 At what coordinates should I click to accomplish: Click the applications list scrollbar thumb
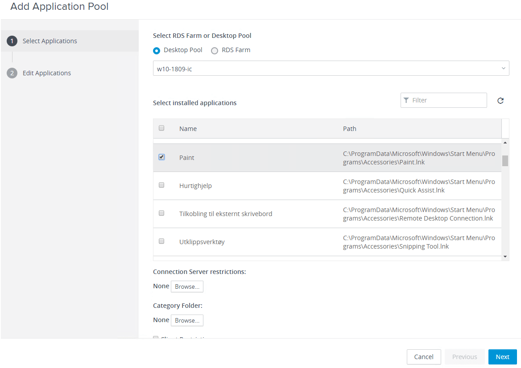(x=505, y=160)
